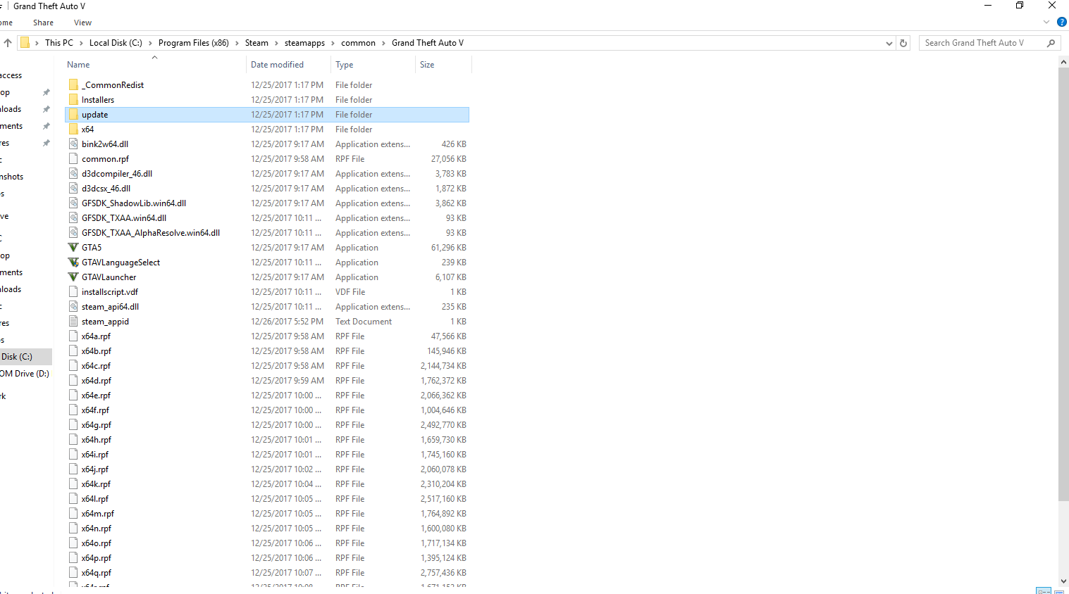The height and width of the screenshot is (594, 1069).
Task: Sort files by Date modified column
Action: pyautogui.click(x=277, y=65)
